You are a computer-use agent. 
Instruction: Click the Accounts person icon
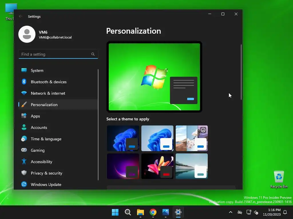[24, 127]
